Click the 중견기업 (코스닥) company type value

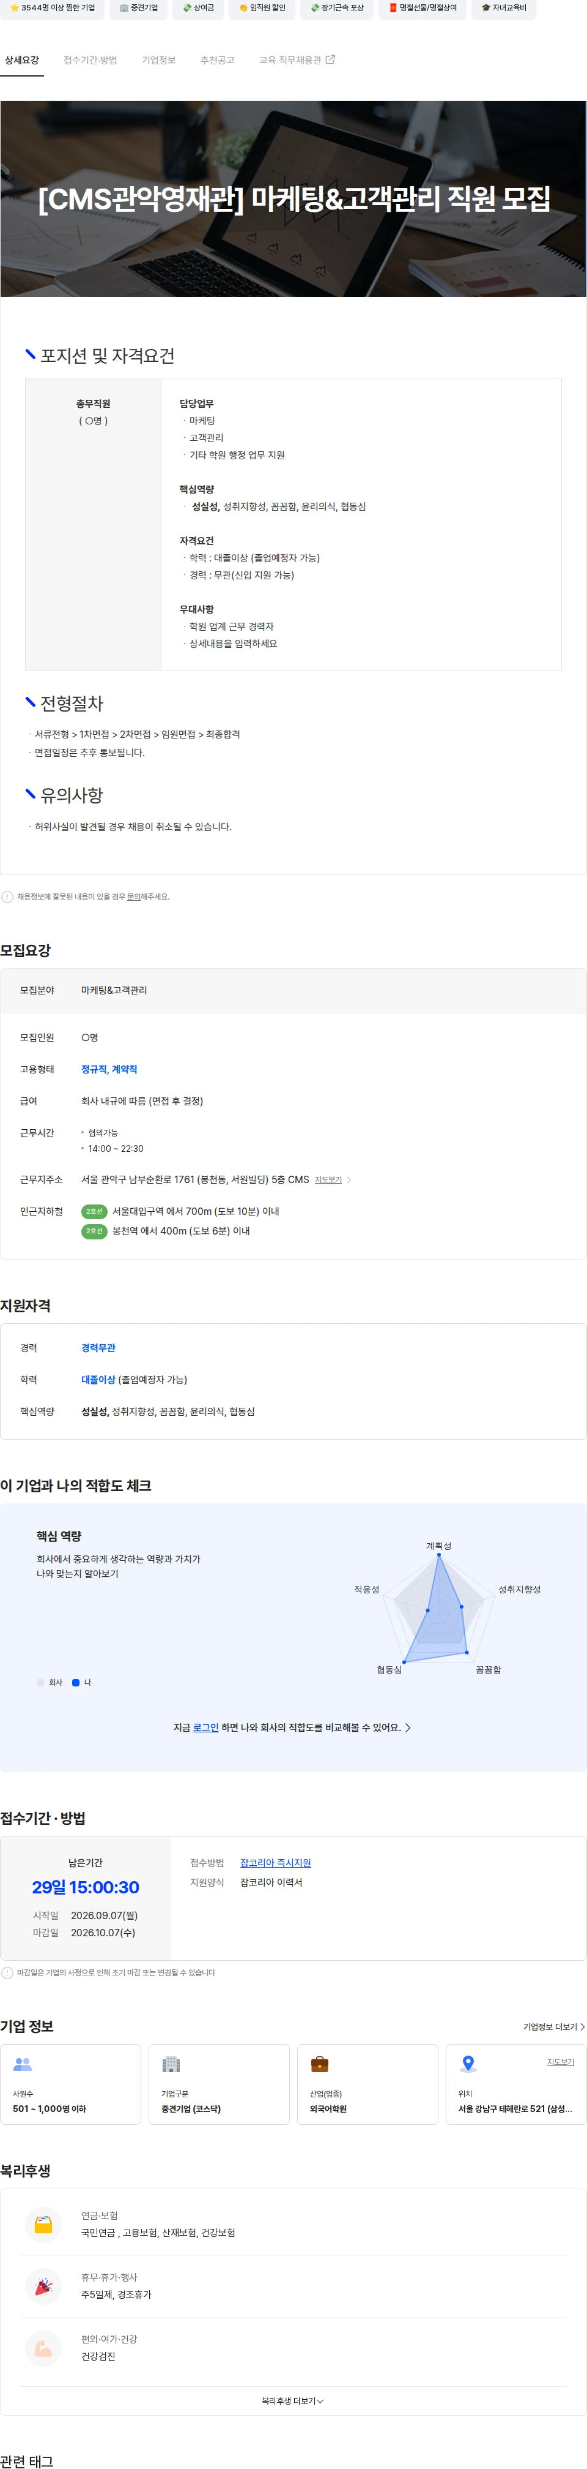coord(191,2108)
